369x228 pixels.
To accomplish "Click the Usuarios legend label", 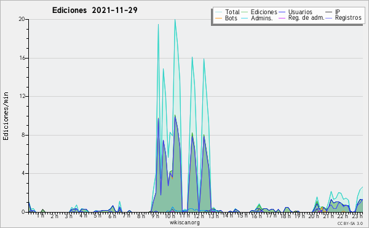I will 300,12.
